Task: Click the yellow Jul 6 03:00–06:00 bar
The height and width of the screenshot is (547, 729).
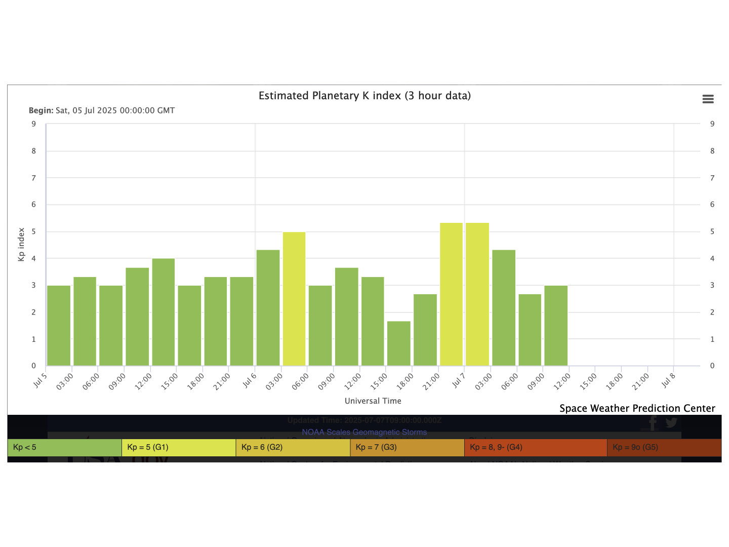Action: [x=294, y=299]
